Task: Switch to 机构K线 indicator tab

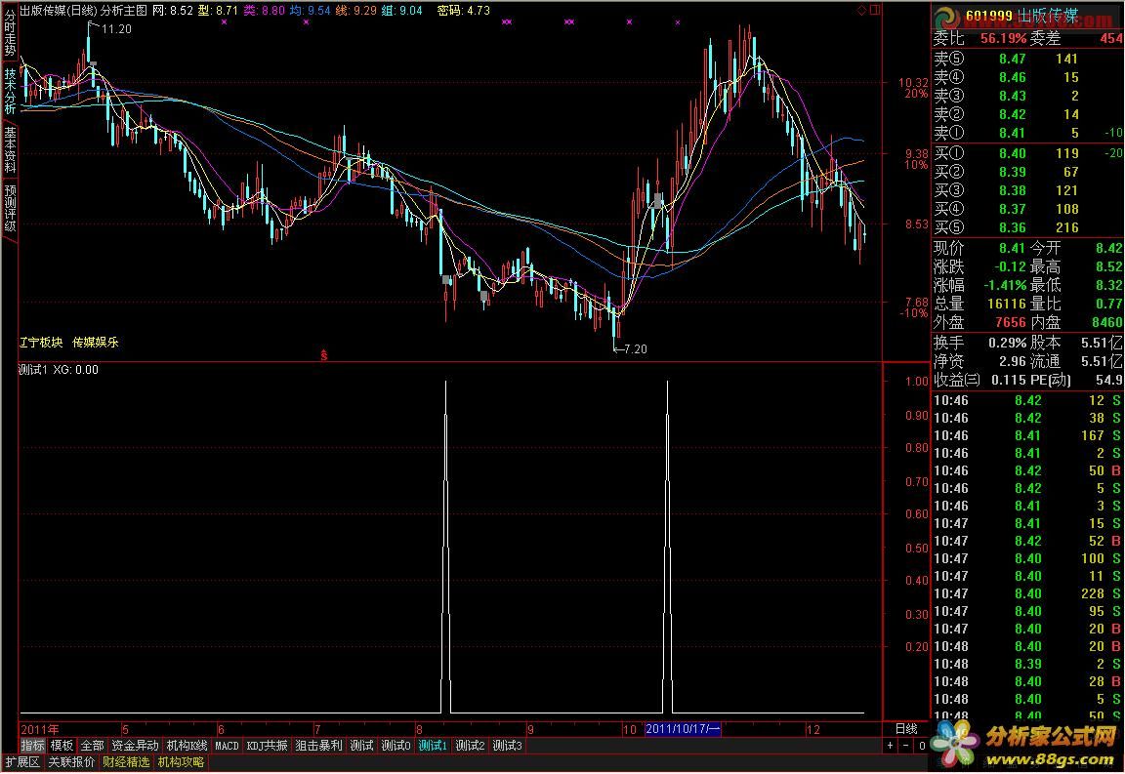Action: [x=187, y=746]
